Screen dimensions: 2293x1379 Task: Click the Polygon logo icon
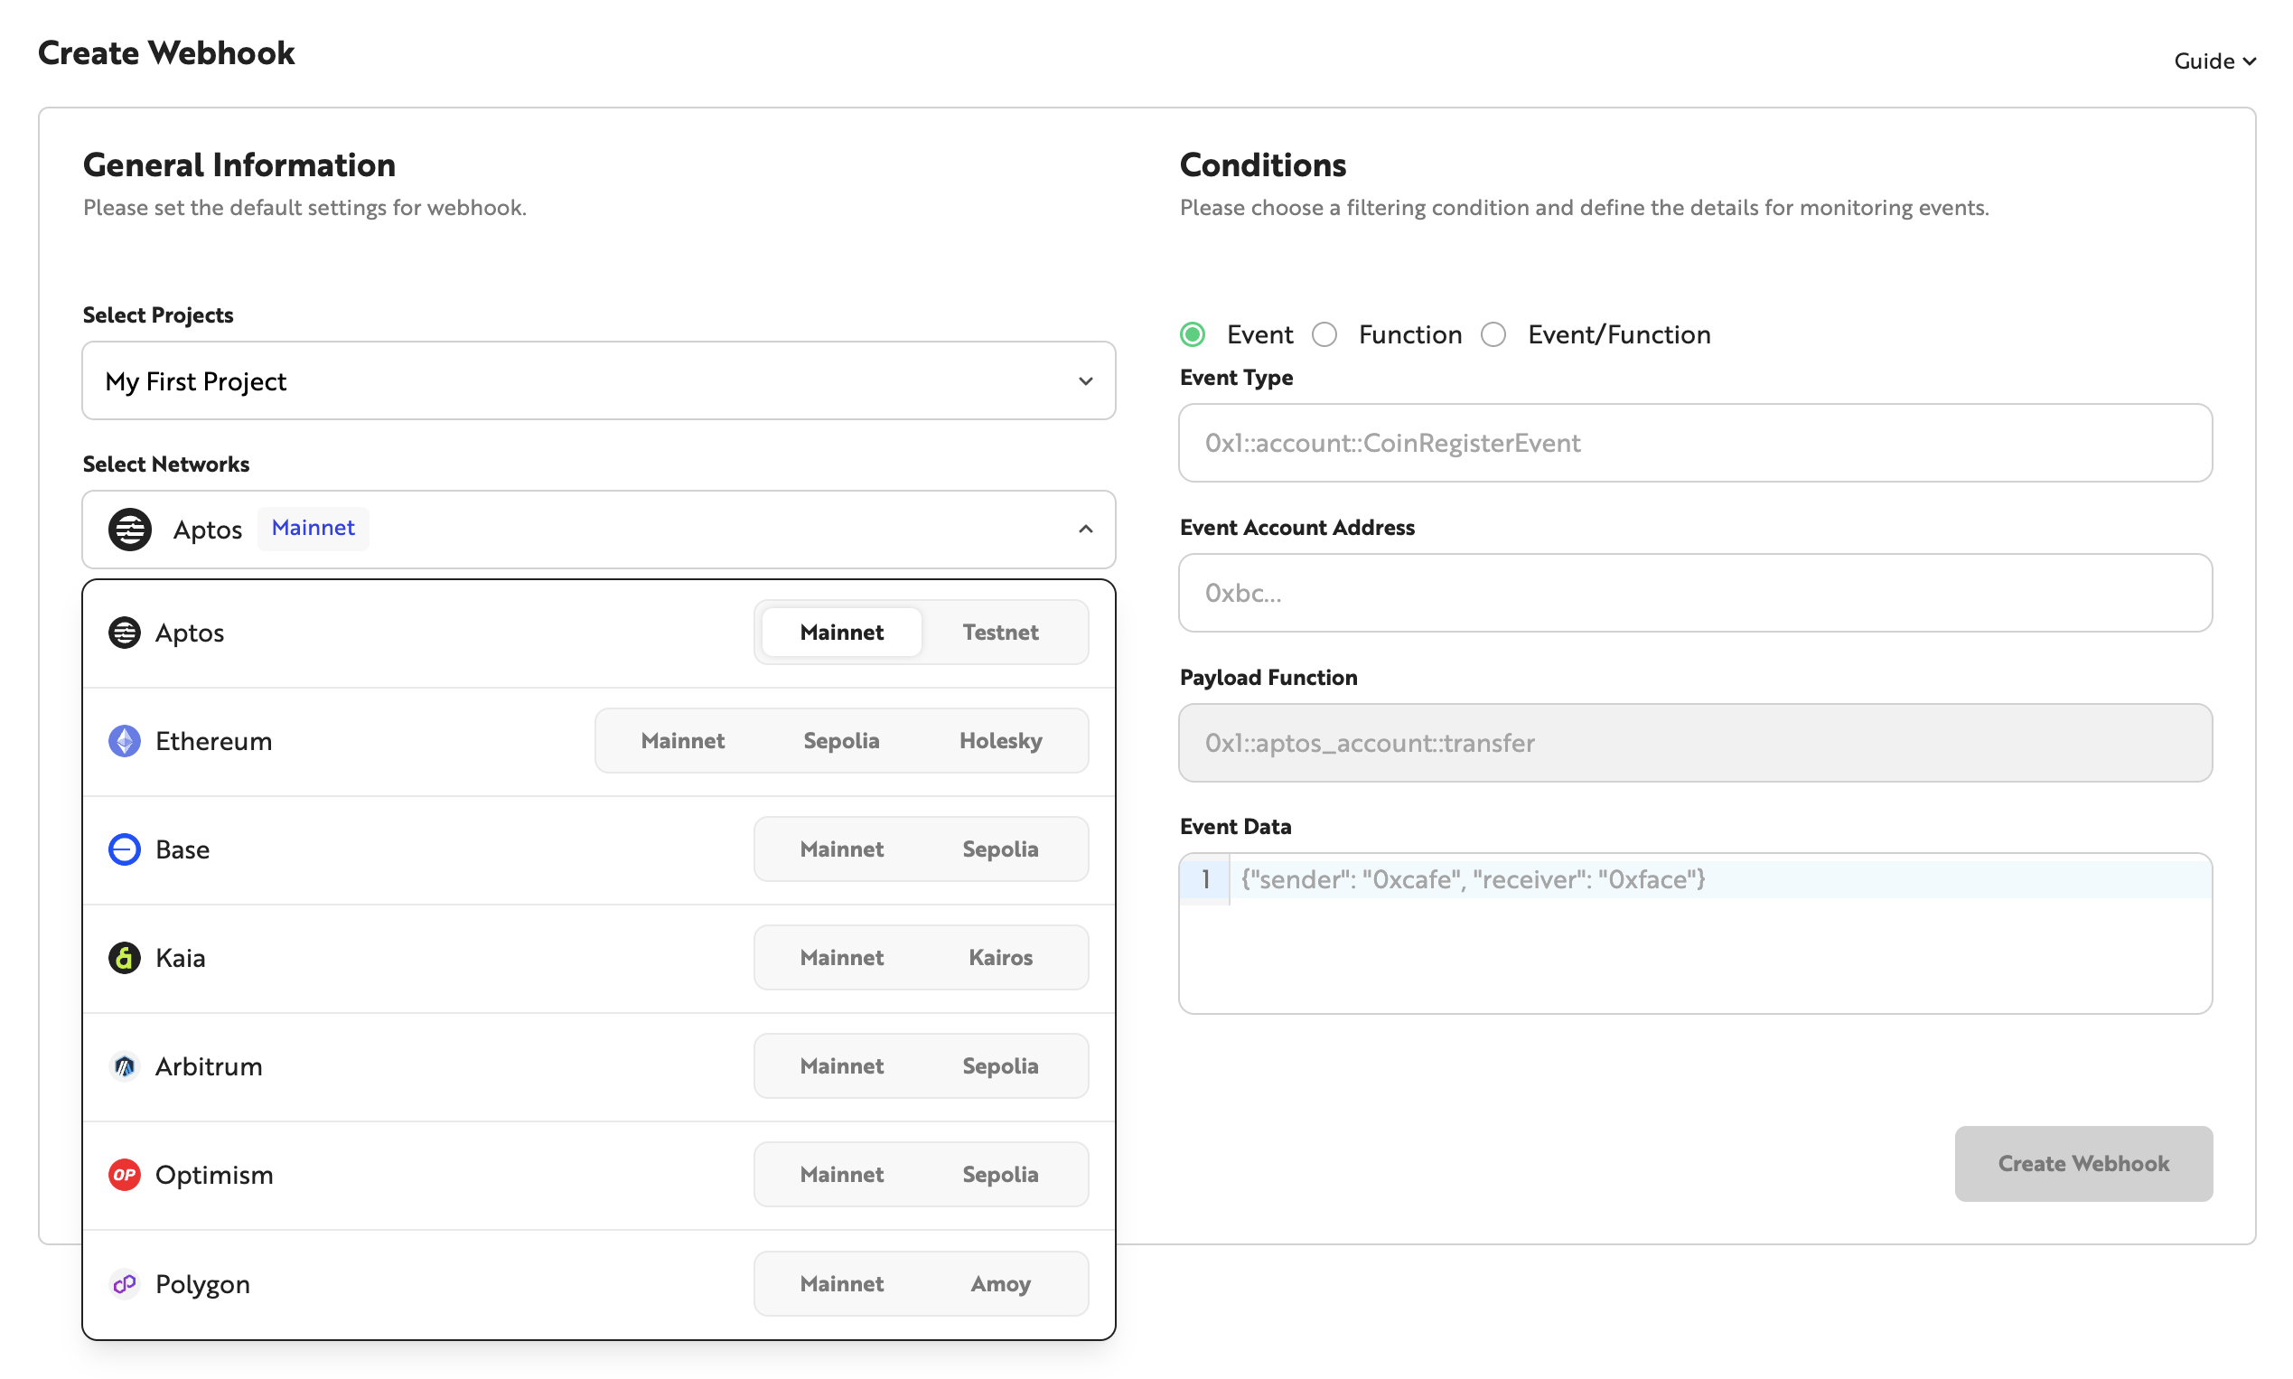pyautogui.click(x=125, y=1283)
